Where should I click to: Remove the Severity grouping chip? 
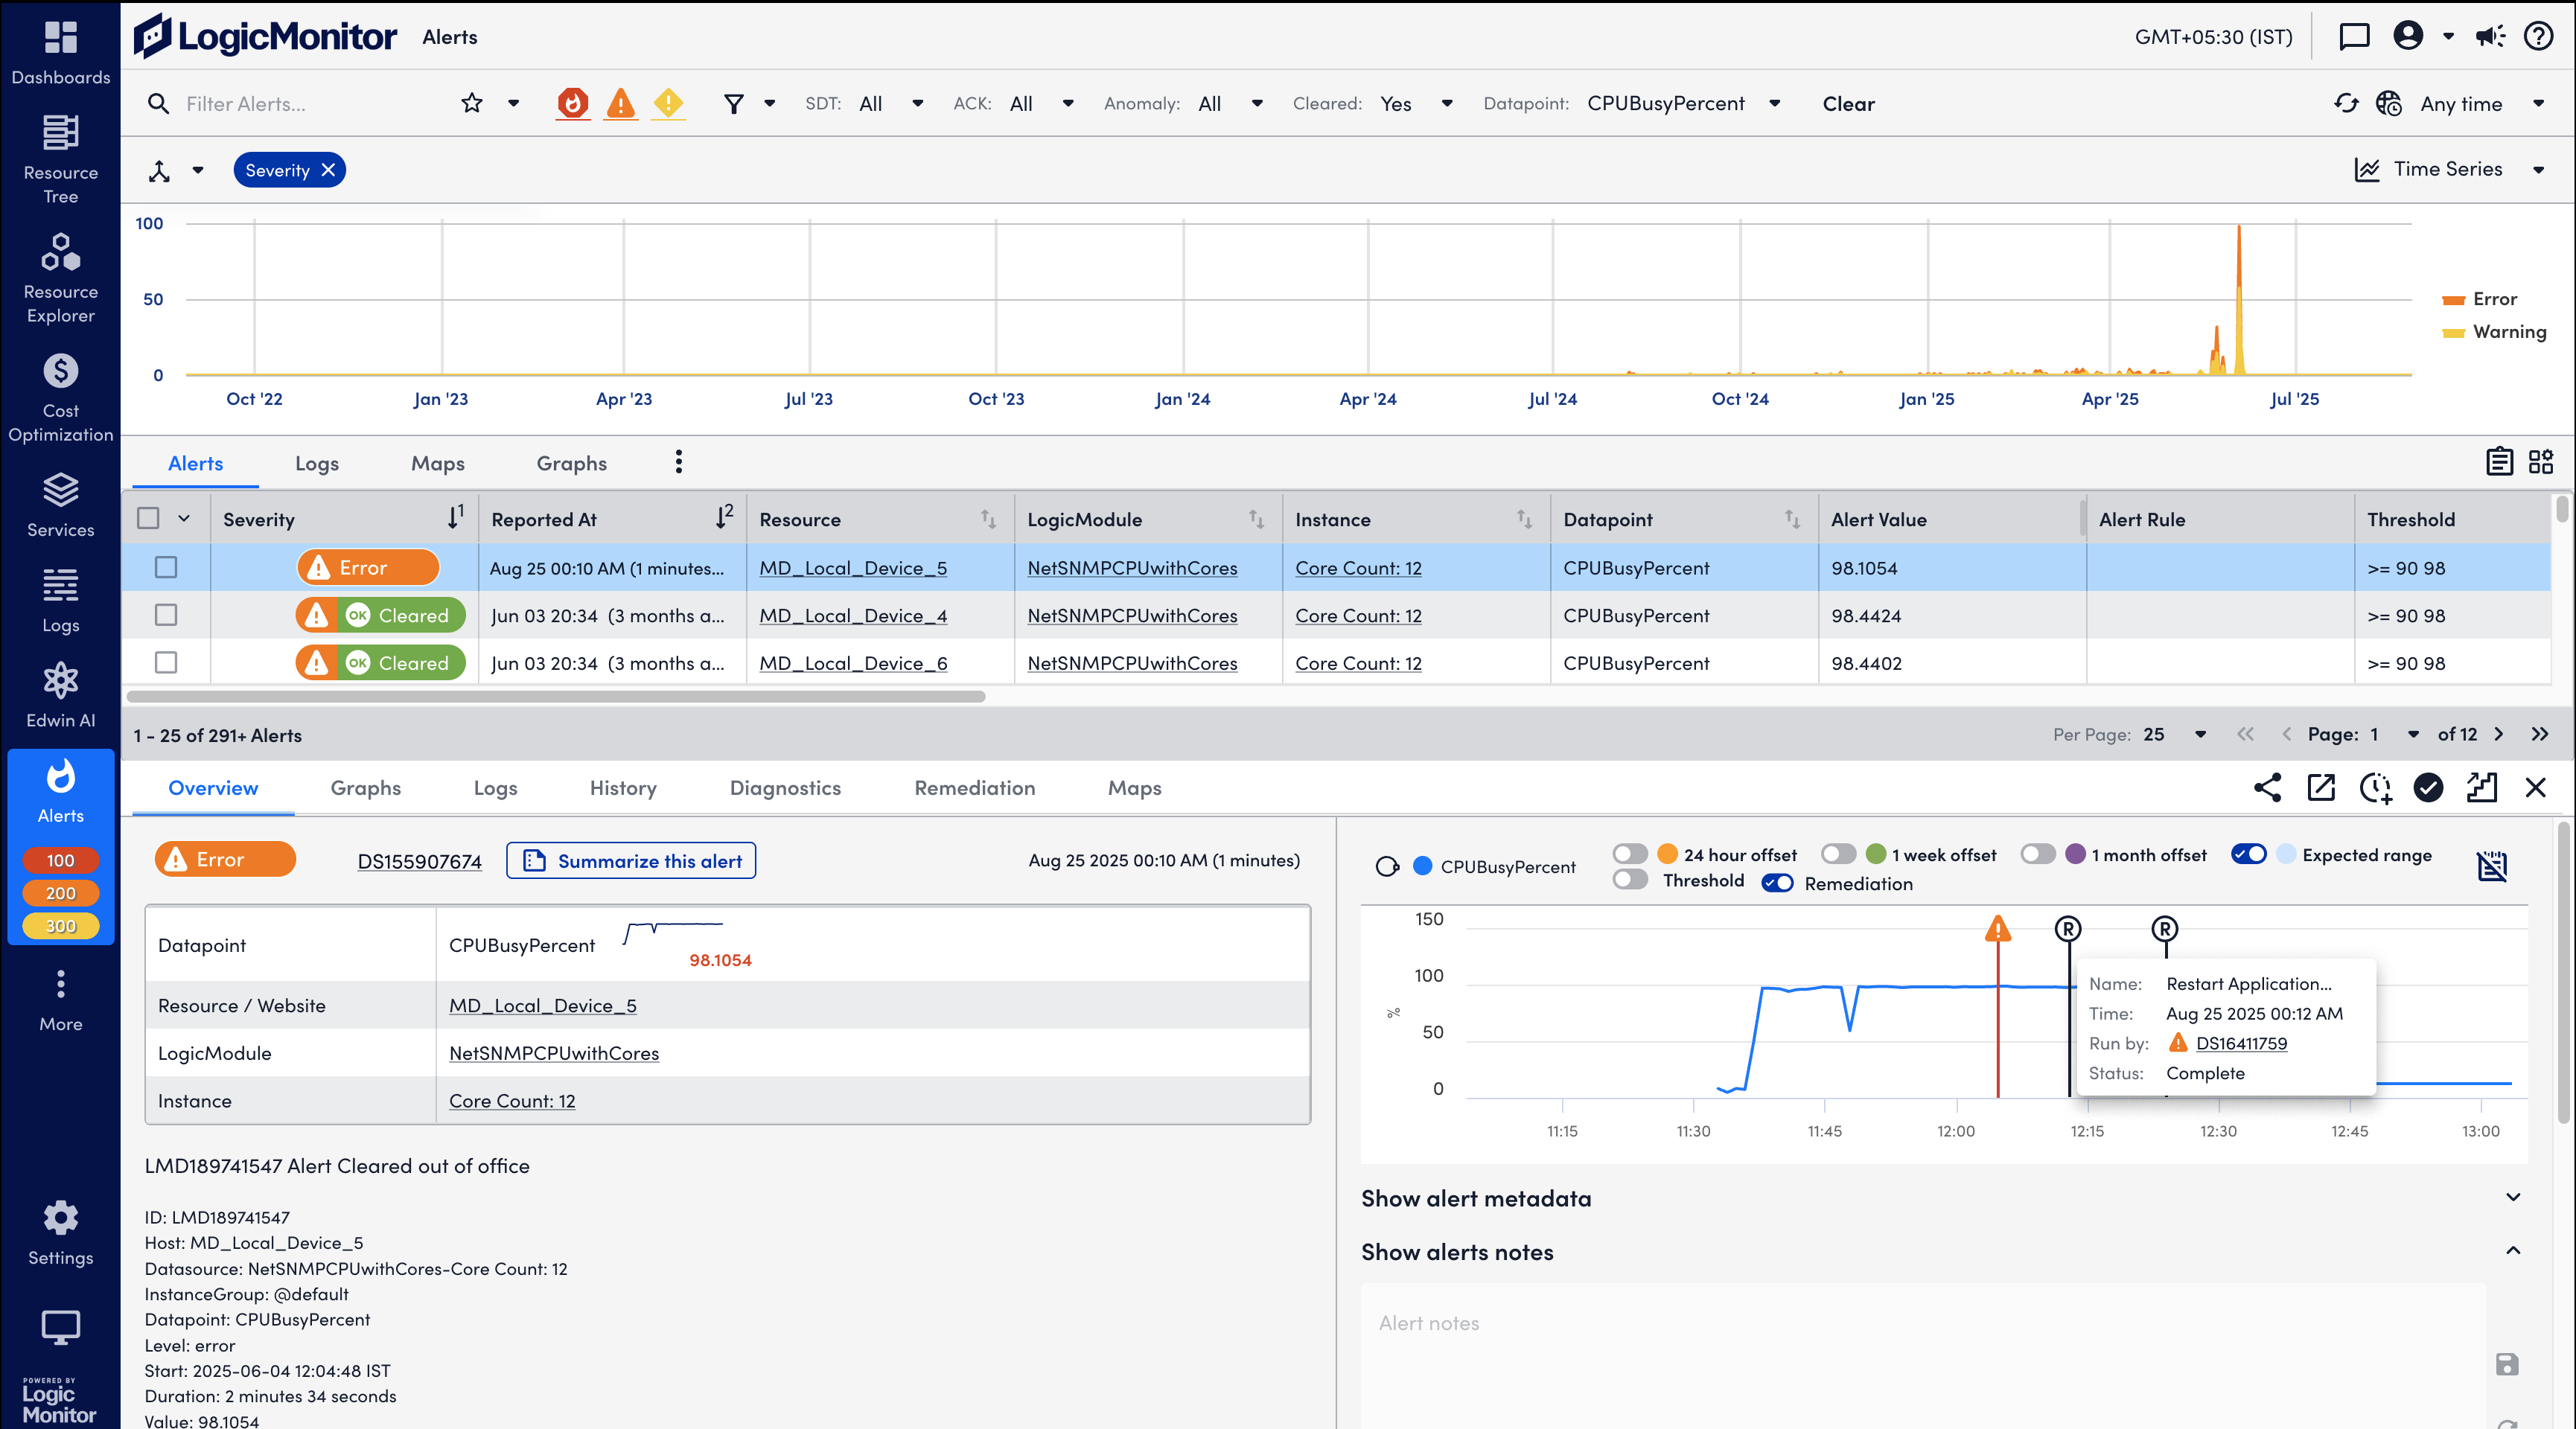(328, 170)
